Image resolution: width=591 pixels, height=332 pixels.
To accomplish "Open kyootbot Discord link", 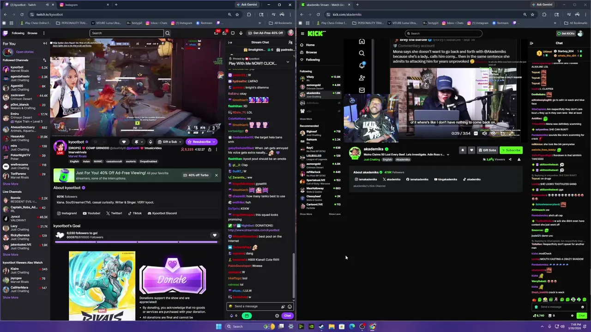I will [x=162, y=213].
